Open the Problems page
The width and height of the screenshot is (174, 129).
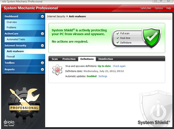25,27
